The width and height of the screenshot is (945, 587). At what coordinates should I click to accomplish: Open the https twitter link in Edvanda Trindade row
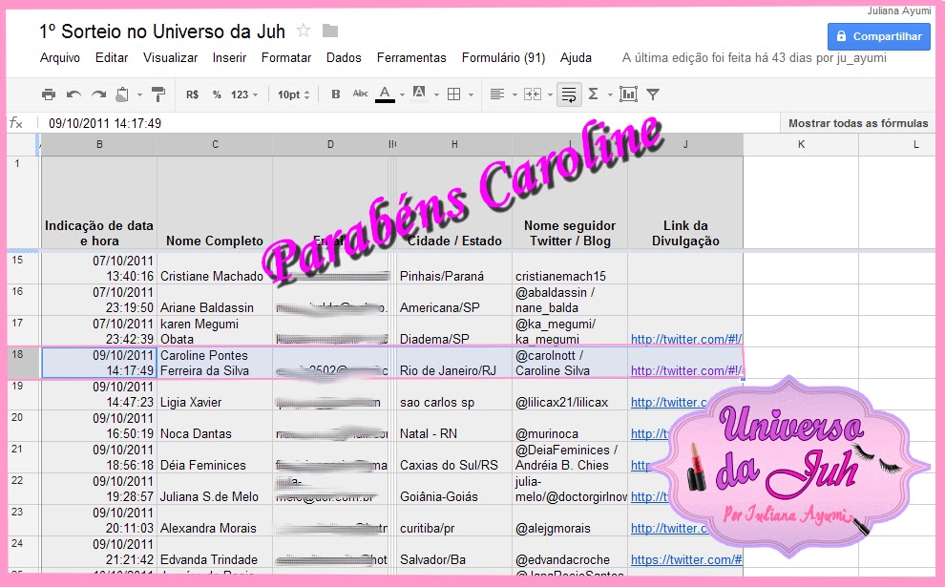point(686,560)
